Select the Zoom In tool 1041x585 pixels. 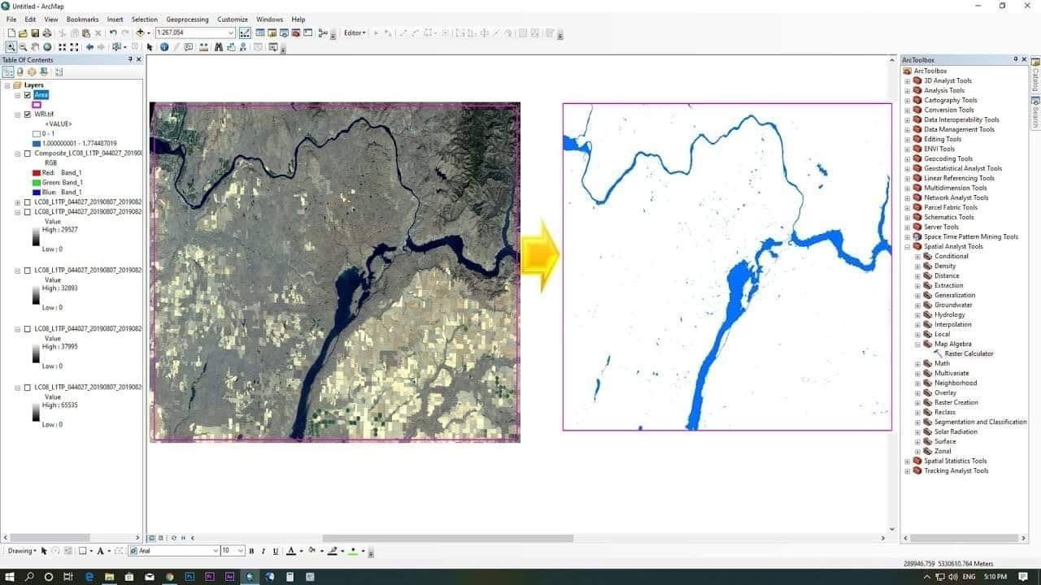coord(11,47)
